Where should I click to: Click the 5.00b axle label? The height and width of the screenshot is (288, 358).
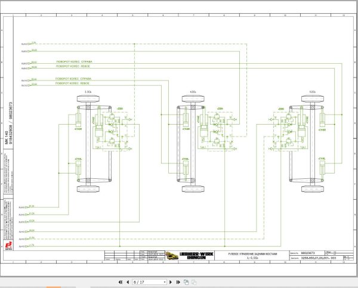[312, 92]
